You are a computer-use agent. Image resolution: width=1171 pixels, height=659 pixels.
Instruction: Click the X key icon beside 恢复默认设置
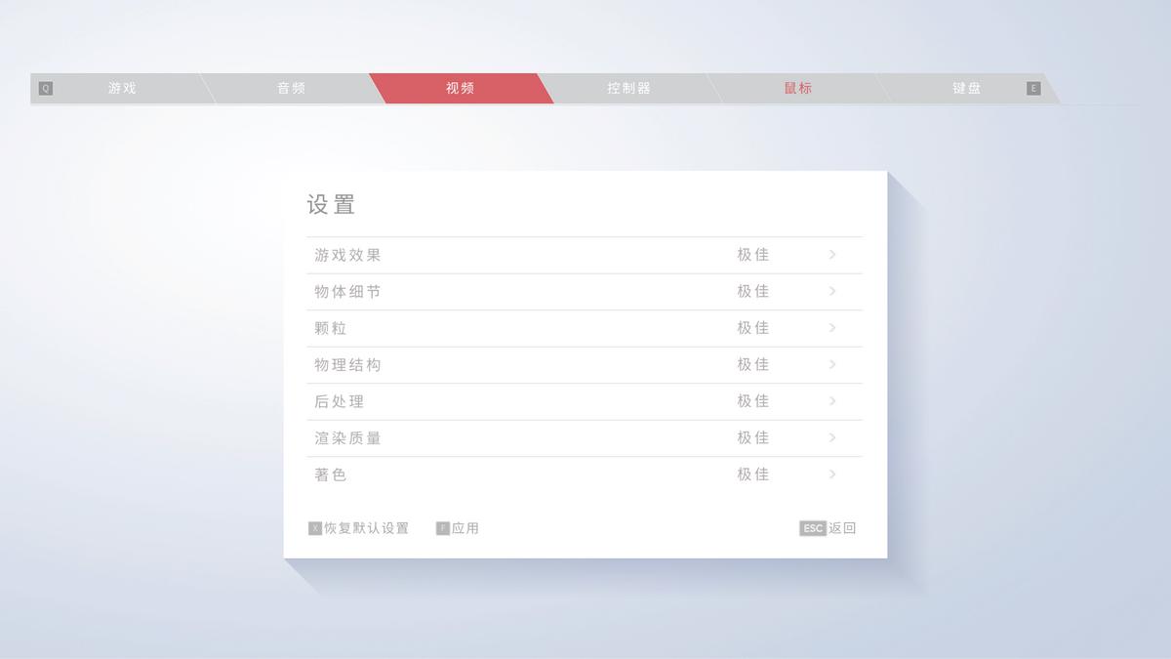click(x=314, y=527)
